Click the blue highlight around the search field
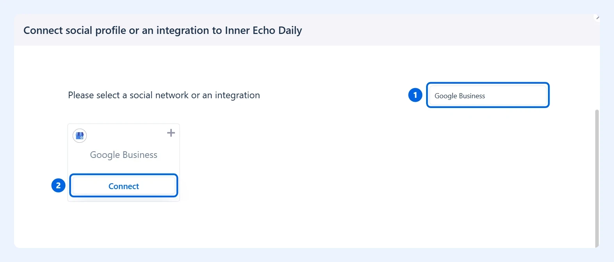614x262 pixels. (488, 83)
